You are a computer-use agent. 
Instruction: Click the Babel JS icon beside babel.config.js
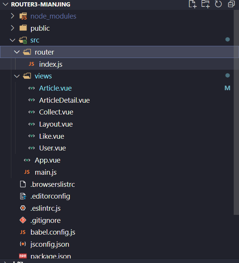point(23,232)
